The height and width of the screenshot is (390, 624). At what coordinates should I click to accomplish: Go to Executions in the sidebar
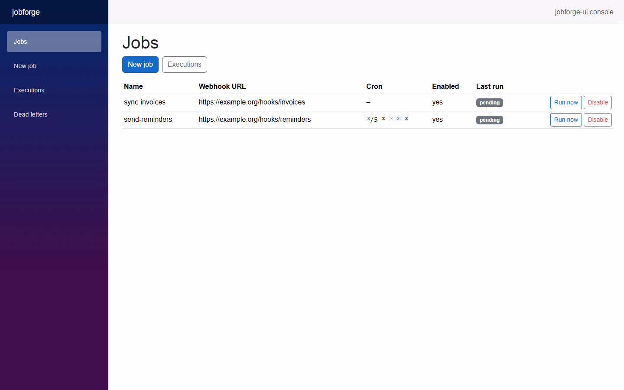54,90
